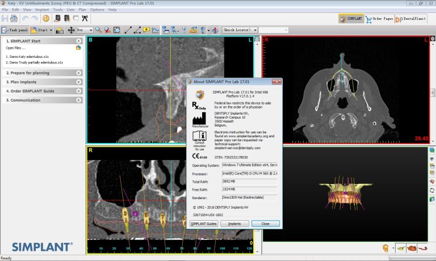Click the chat bubble icon in top toolbar
The image size is (436, 261).
76,19
